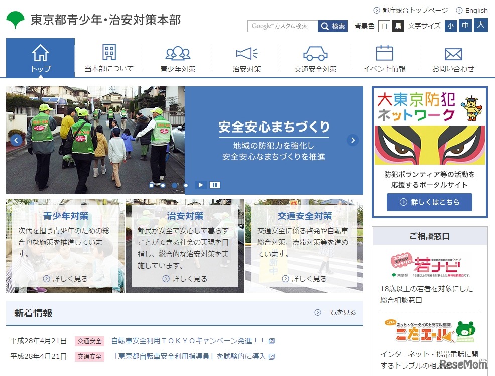The width and height of the screenshot is (495, 376).
Task: Select the 小 font size option
Action: (x=451, y=26)
